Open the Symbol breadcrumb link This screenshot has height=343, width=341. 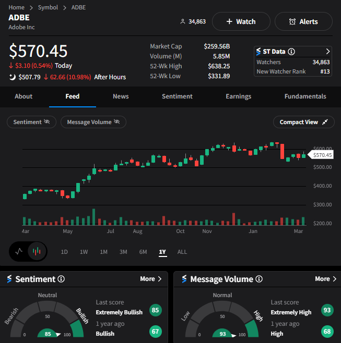(48, 7)
